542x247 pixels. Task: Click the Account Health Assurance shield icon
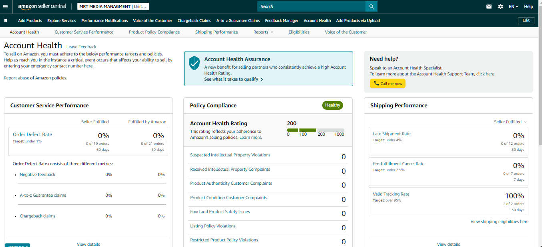[194, 63]
